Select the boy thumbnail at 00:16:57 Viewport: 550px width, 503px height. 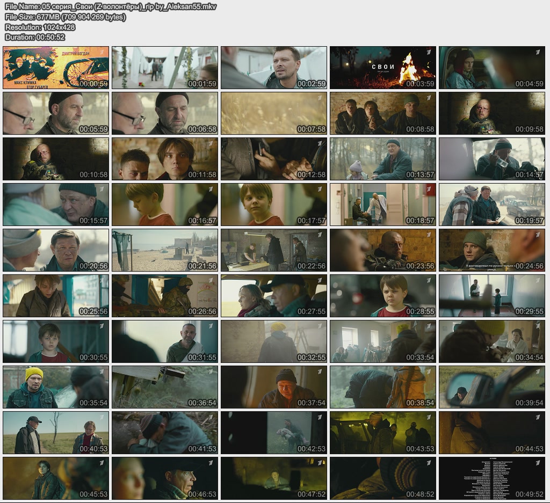tap(165, 205)
